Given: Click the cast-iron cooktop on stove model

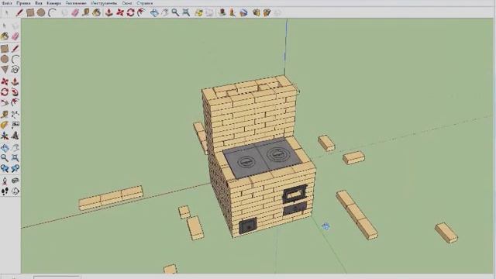Looking at the screenshot, I should click(262, 159).
